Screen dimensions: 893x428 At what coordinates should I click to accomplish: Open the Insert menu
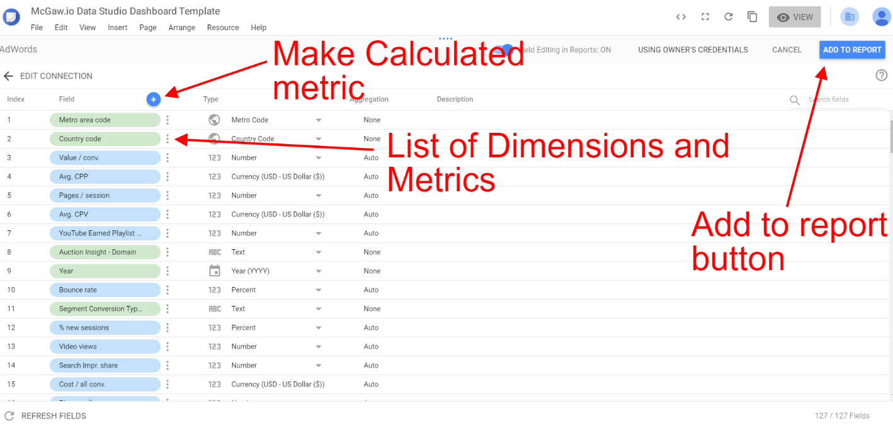[118, 28]
